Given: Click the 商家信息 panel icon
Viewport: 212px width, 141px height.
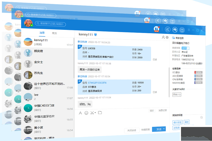Looking at the screenshot, I should tap(173, 38).
